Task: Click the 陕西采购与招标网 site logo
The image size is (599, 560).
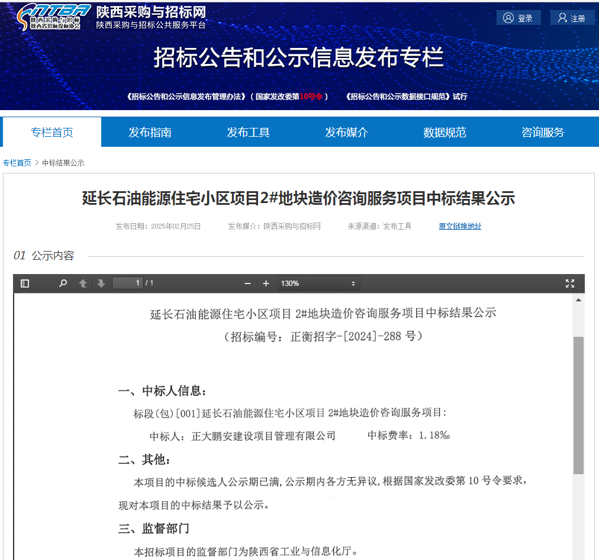Action: [x=54, y=17]
